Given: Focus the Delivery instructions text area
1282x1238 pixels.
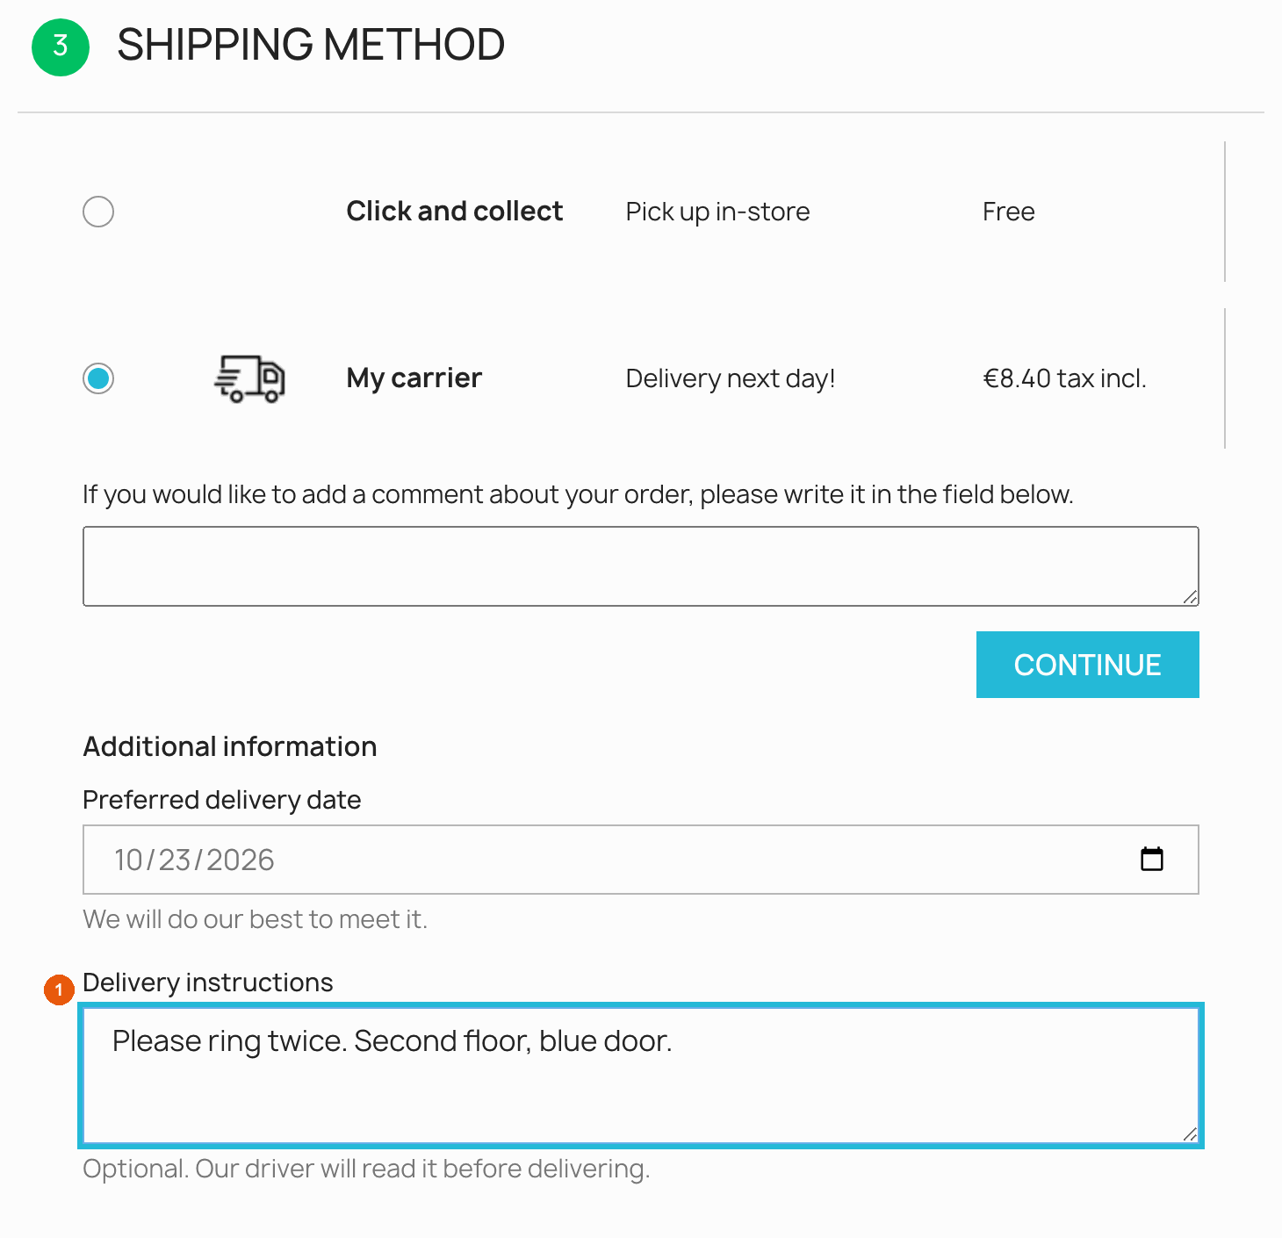Looking at the screenshot, I should (x=641, y=1076).
